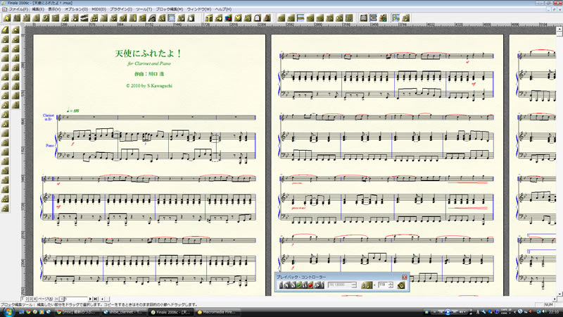The height and width of the screenshot is (317, 563).
Task: Click the tempo value field showing 118
Action: [383, 285]
